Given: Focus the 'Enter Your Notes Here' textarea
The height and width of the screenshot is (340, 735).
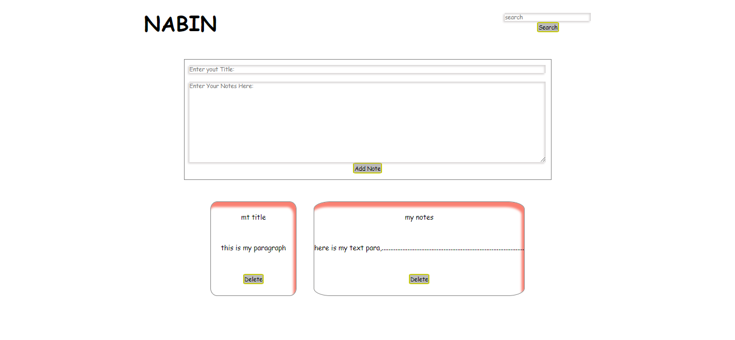Looking at the screenshot, I should (366, 122).
